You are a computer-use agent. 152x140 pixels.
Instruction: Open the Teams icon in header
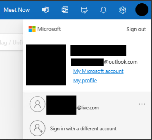[46, 10]
